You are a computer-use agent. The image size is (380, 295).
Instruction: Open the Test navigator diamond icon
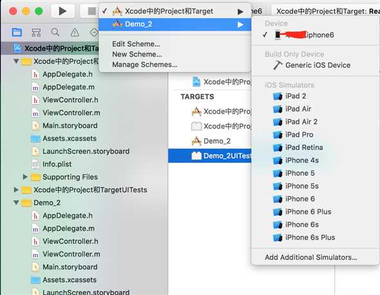pos(93,32)
